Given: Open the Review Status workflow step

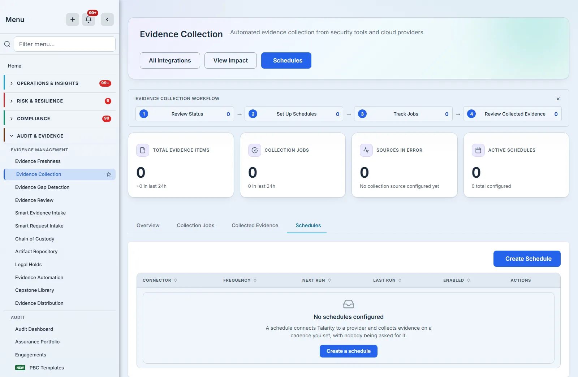Looking at the screenshot, I should [x=185, y=114].
